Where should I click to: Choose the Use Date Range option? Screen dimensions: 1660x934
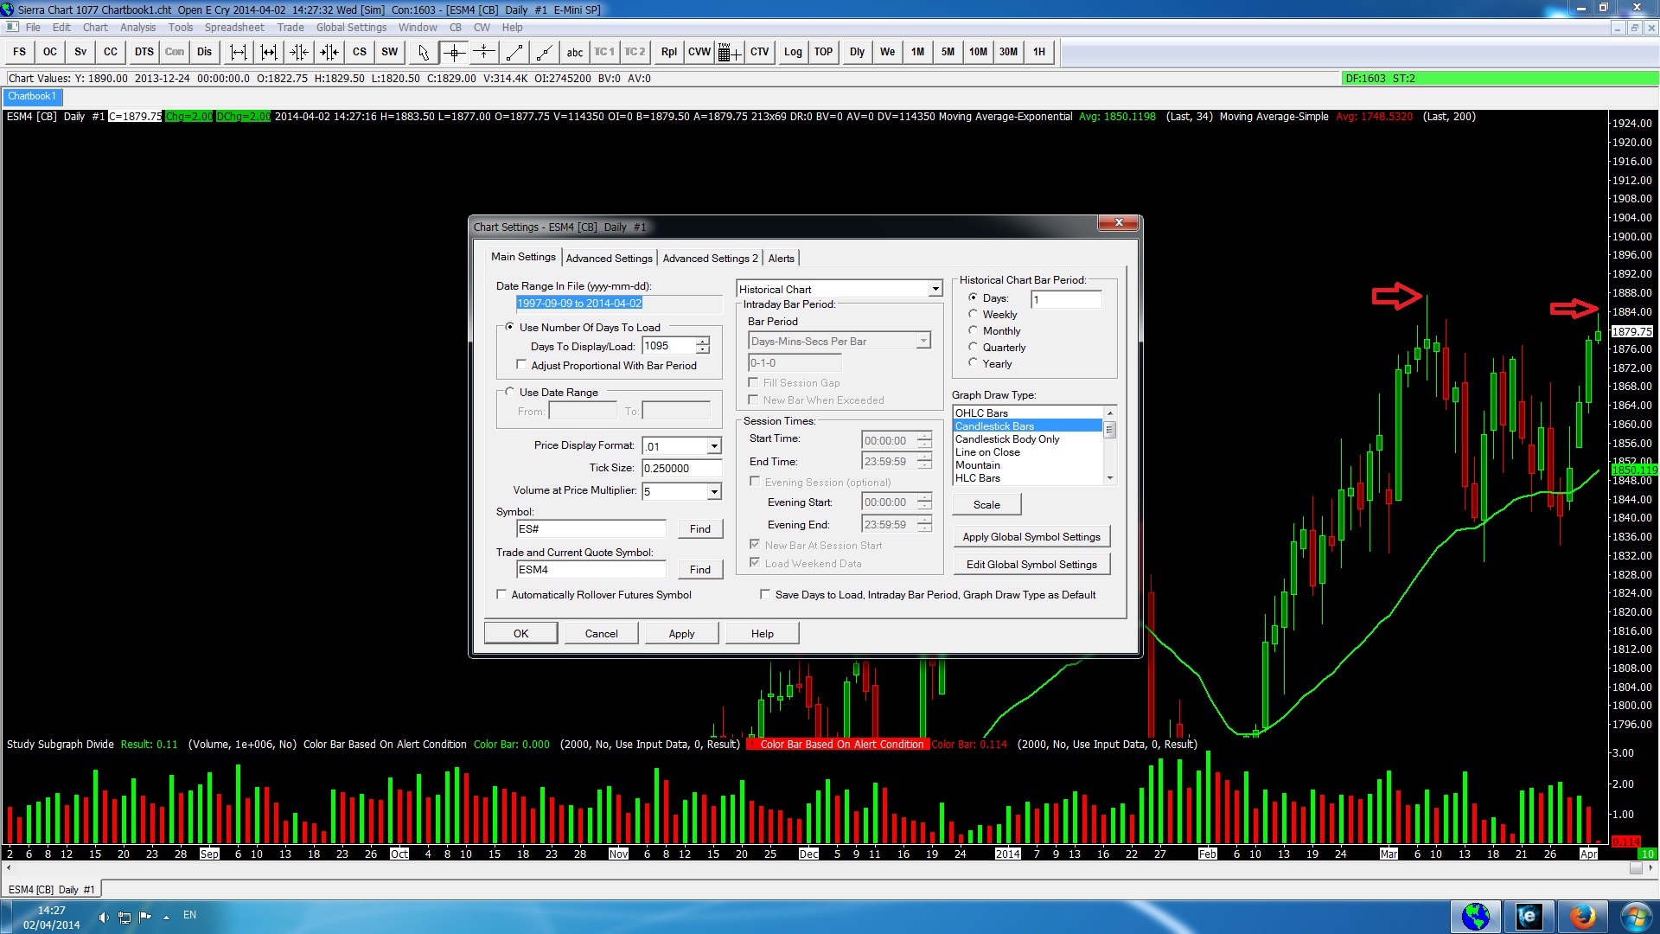pos(510,393)
